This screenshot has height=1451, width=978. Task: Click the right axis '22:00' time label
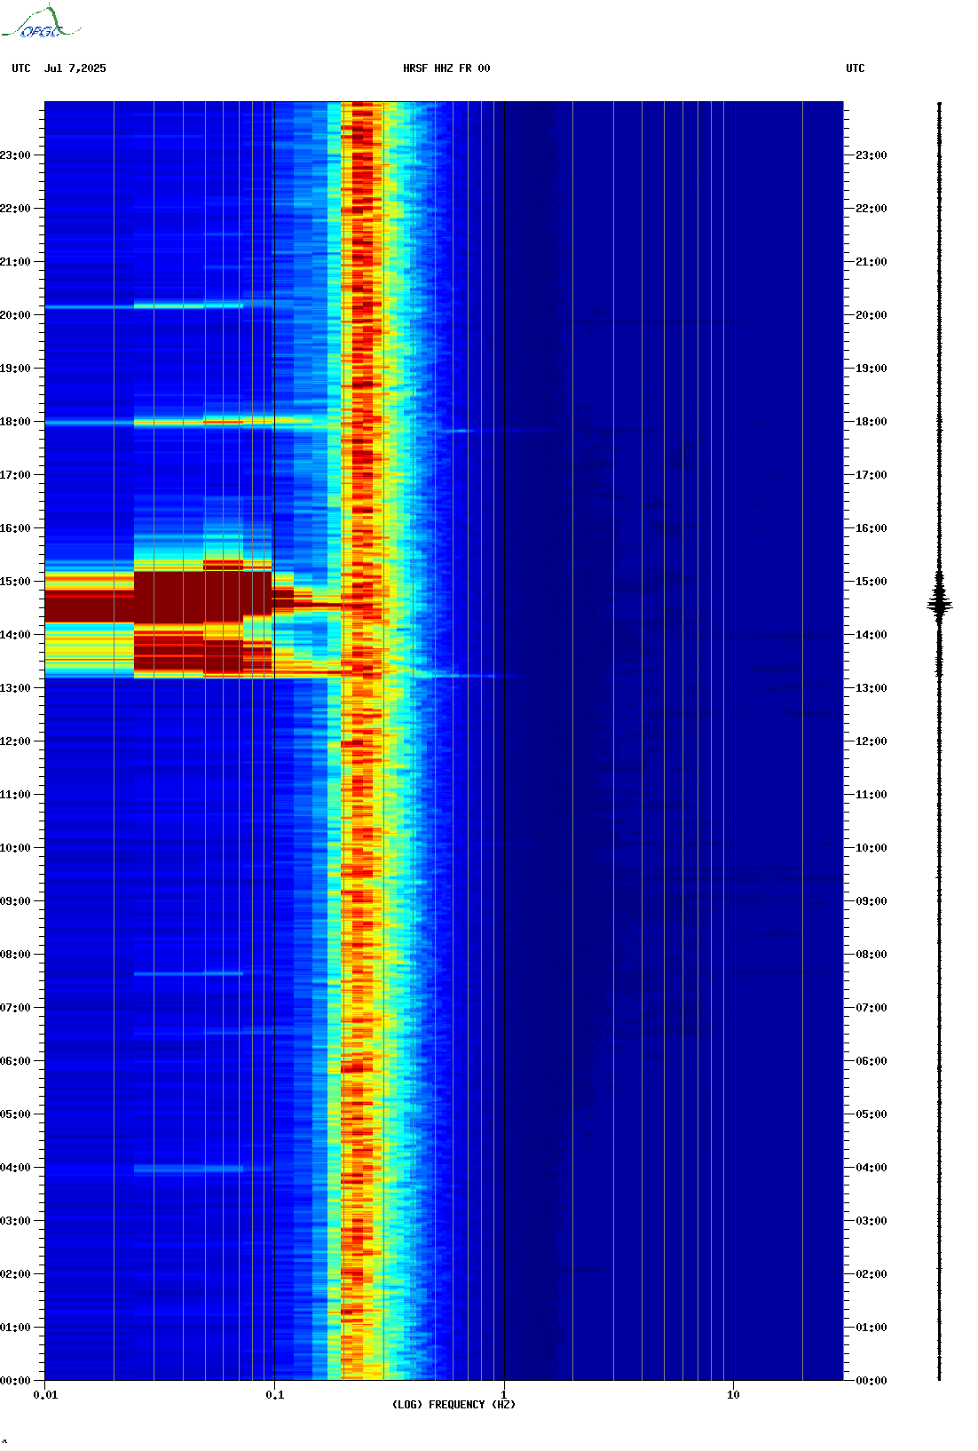pyautogui.click(x=872, y=209)
